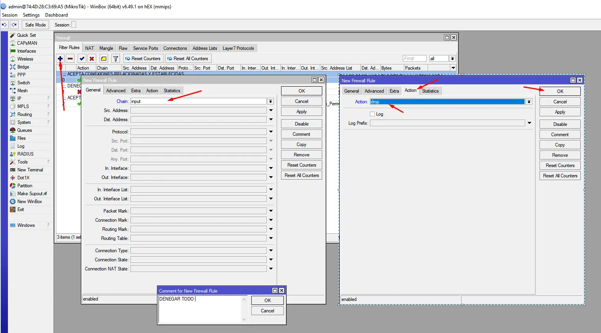The width and height of the screenshot is (601, 333).
Task: Open Switch from the sidebar
Action: point(23,83)
